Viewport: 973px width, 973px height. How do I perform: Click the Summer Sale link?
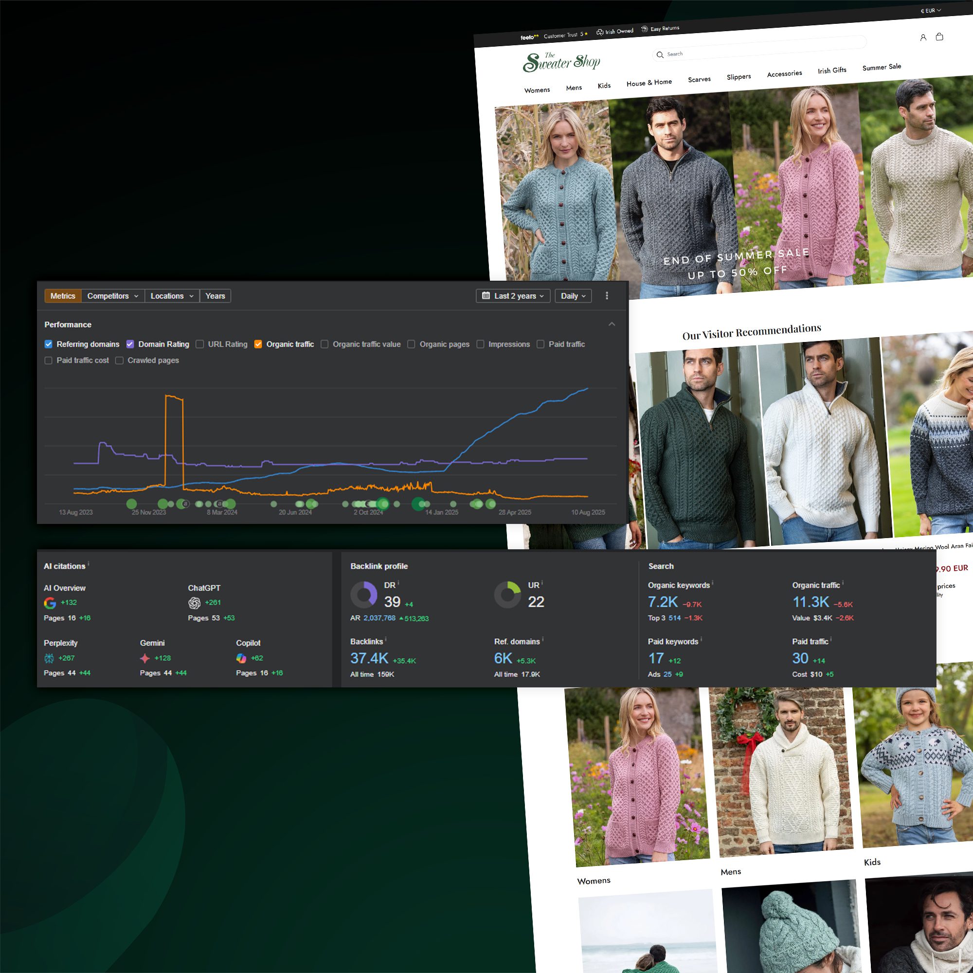pos(882,67)
